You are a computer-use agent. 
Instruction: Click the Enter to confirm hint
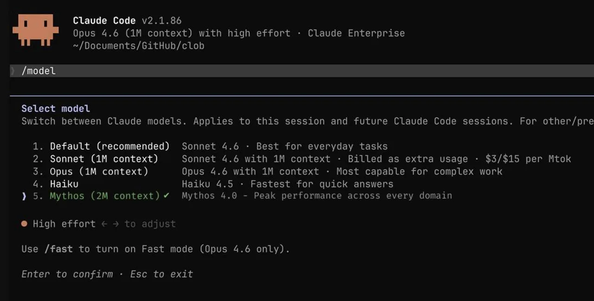point(67,274)
